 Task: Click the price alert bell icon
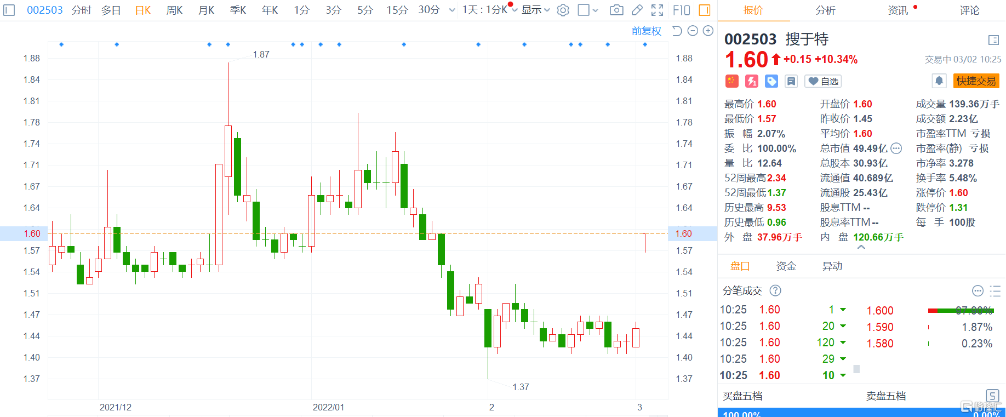point(939,81)
